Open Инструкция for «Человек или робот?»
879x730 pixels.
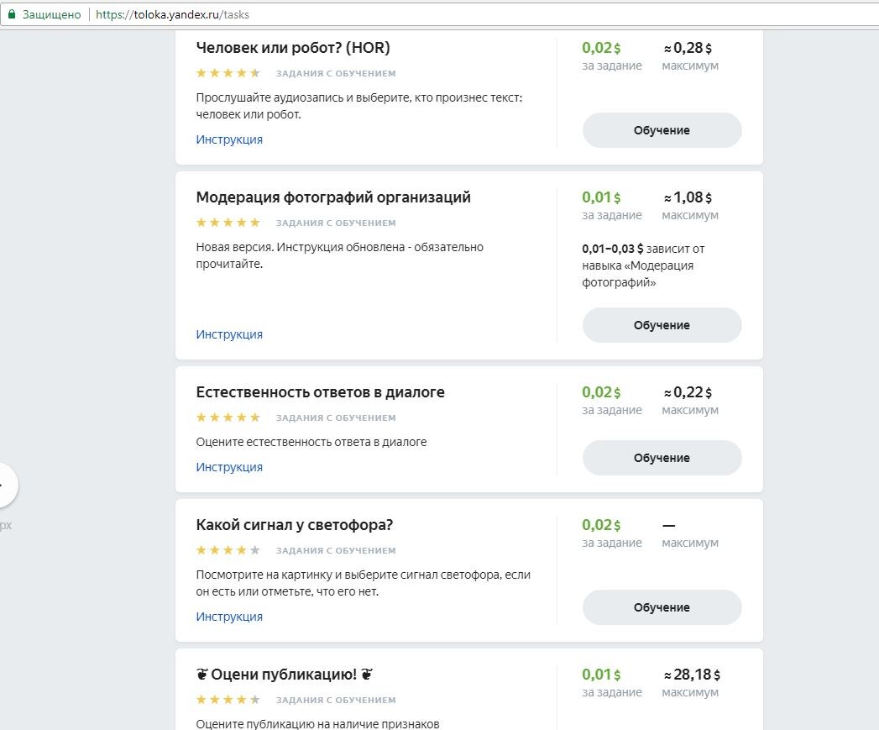click(x=229, y=139)
